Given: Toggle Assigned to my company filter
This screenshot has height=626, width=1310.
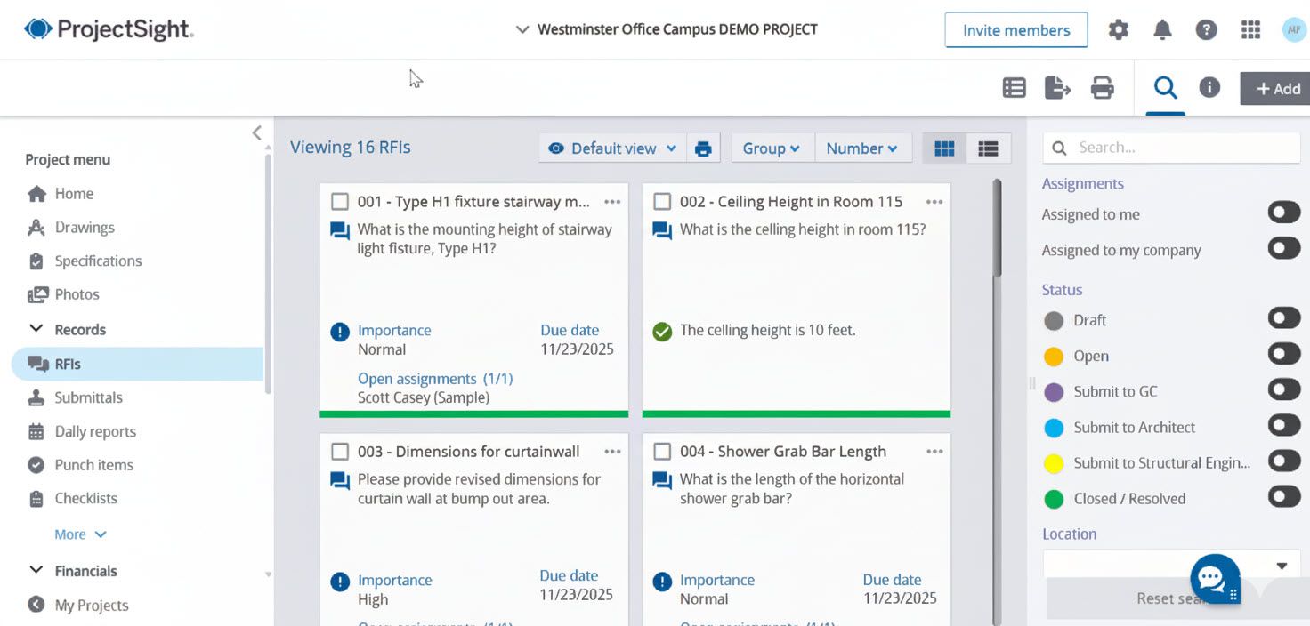Looking at the screenshot, I should tap(1284, 248).
